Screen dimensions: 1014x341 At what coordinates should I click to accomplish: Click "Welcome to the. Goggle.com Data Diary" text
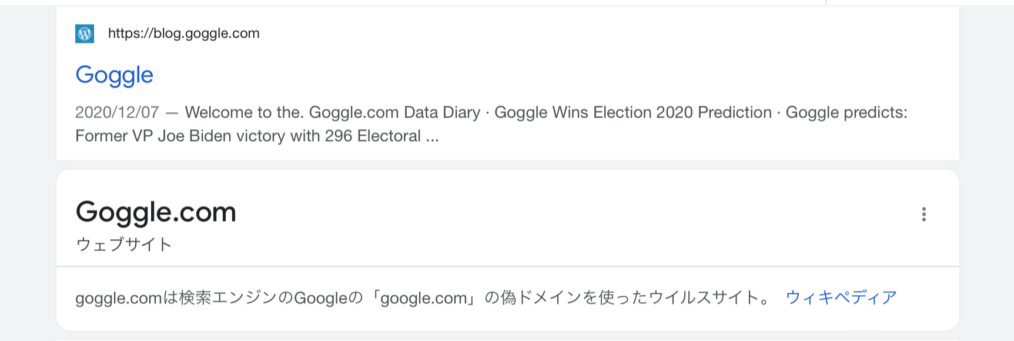click(332, 112)
